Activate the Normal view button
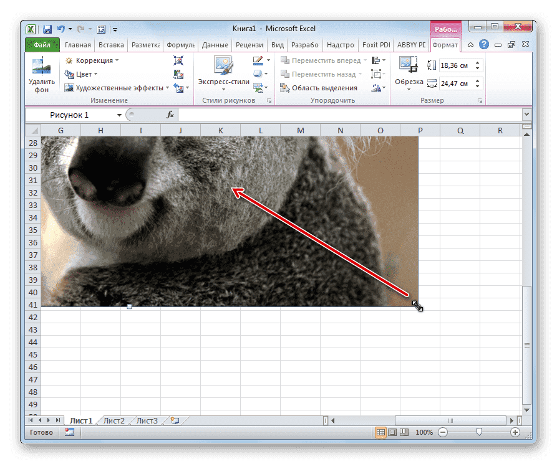This screenshot has width=557, height=464. click(x=379, y=432)
